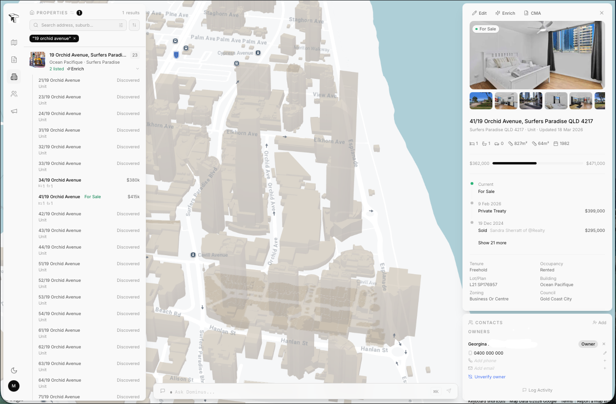This screenshot has height=404, width=616.
Task: Toggle dark mode with the moon icon
Action: [14, 370]
